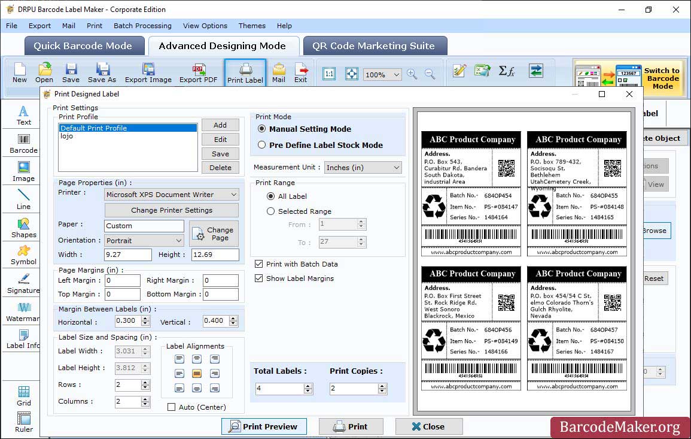The width and height of the screenshot is (691, 439).
Task: Click the Left Margin input field
Action: 123,281
